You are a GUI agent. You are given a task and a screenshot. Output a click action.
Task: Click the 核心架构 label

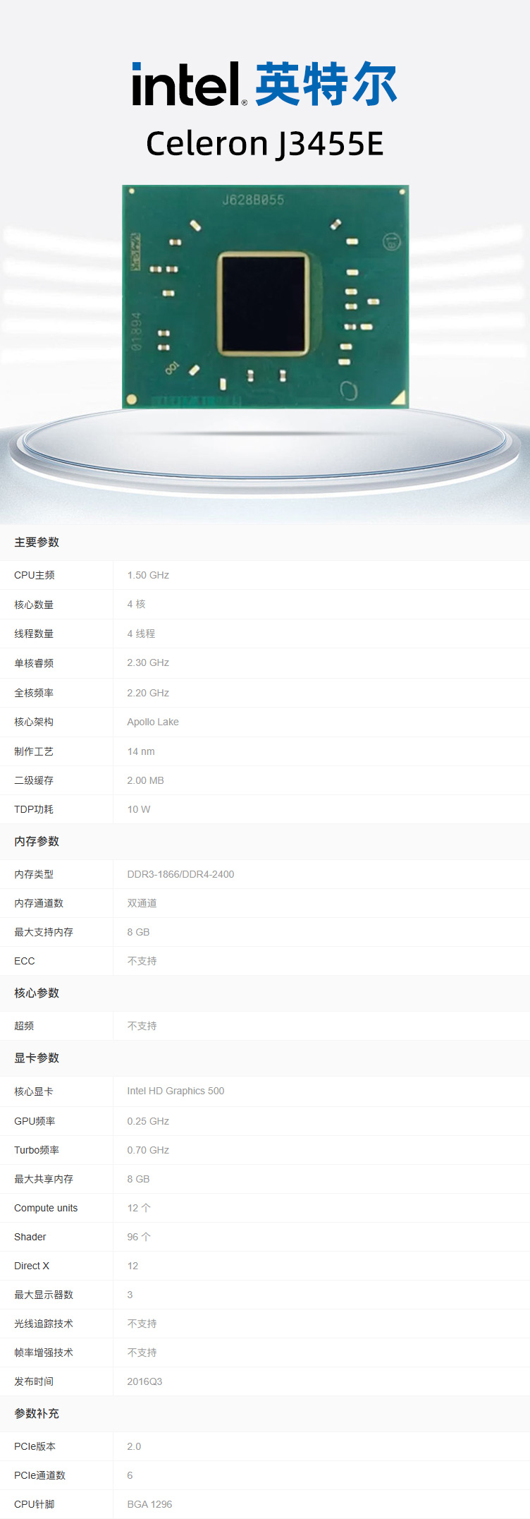coord(34,722)
